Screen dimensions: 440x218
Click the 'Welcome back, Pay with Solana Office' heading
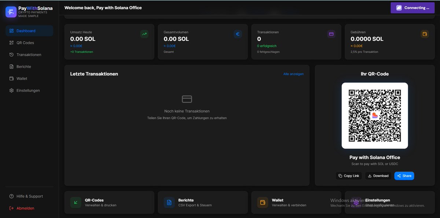(x=103, y=8)
